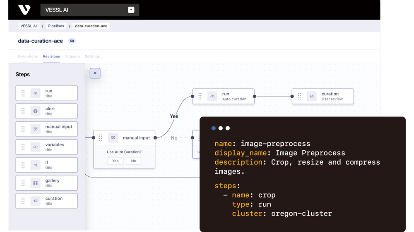This screenshot has height=232, width=414.
Task: Click the if step branch icon
Action: click(x=35, y=165)
